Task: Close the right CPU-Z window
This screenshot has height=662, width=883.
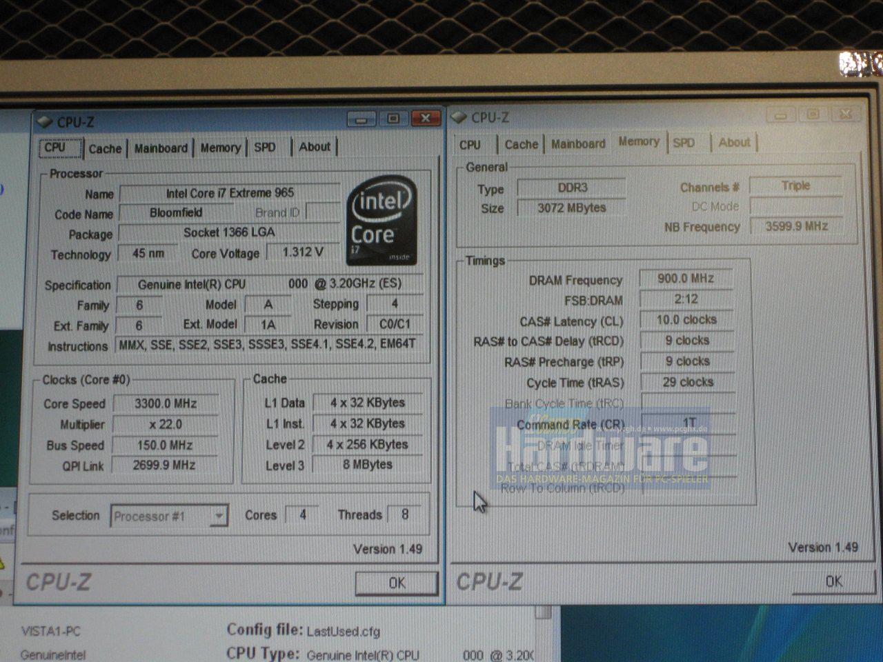Action: click(x=845, y=114)
